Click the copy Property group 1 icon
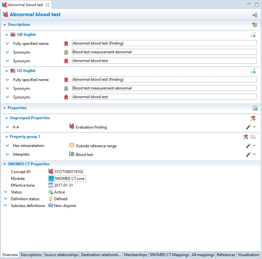262x259 pixels. [253, 137]
